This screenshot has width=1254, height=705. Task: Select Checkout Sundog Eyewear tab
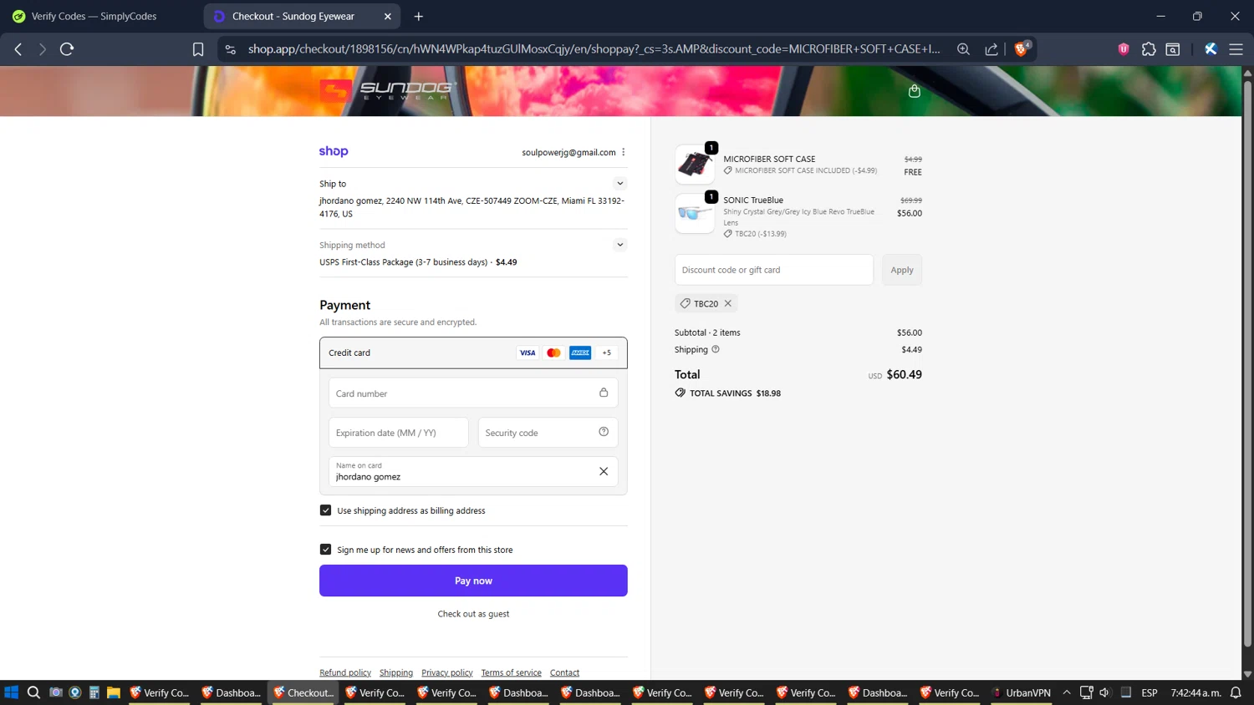pyautogui.click(x=293, y=16)
